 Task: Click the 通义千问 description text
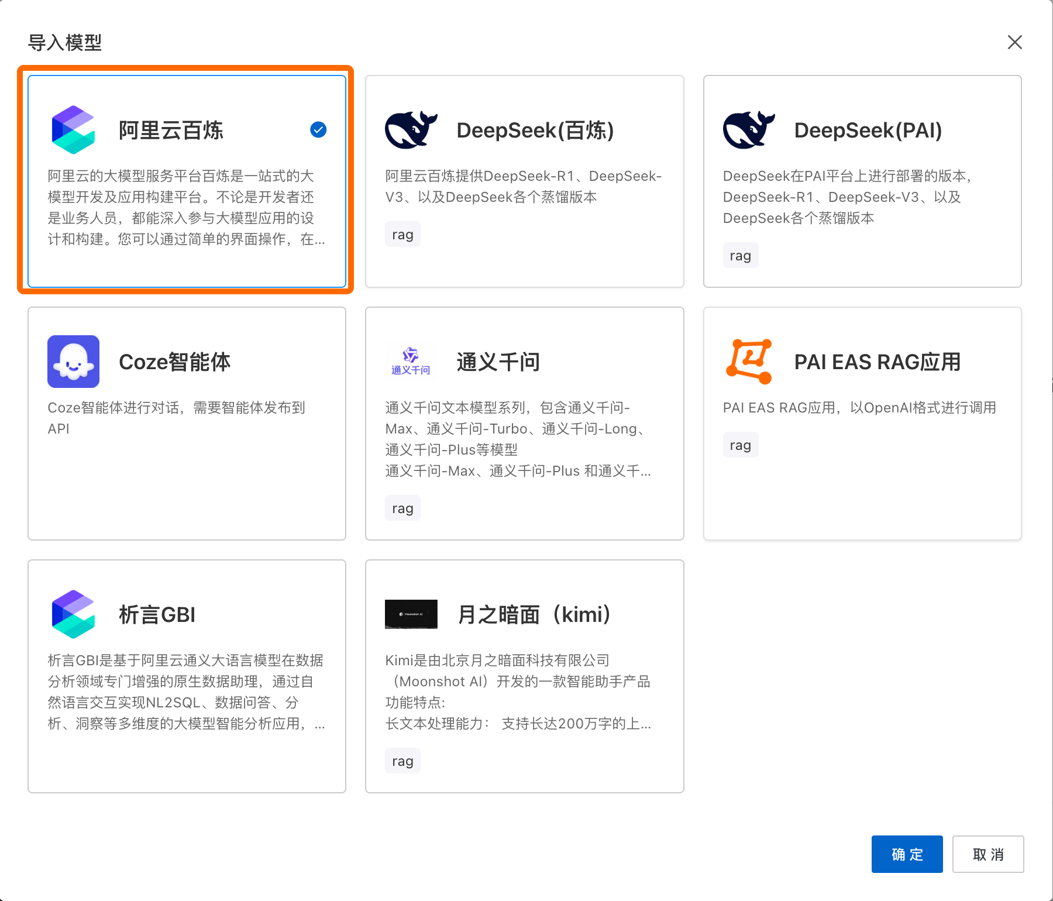pyautogui.click(x=518, y=439)
